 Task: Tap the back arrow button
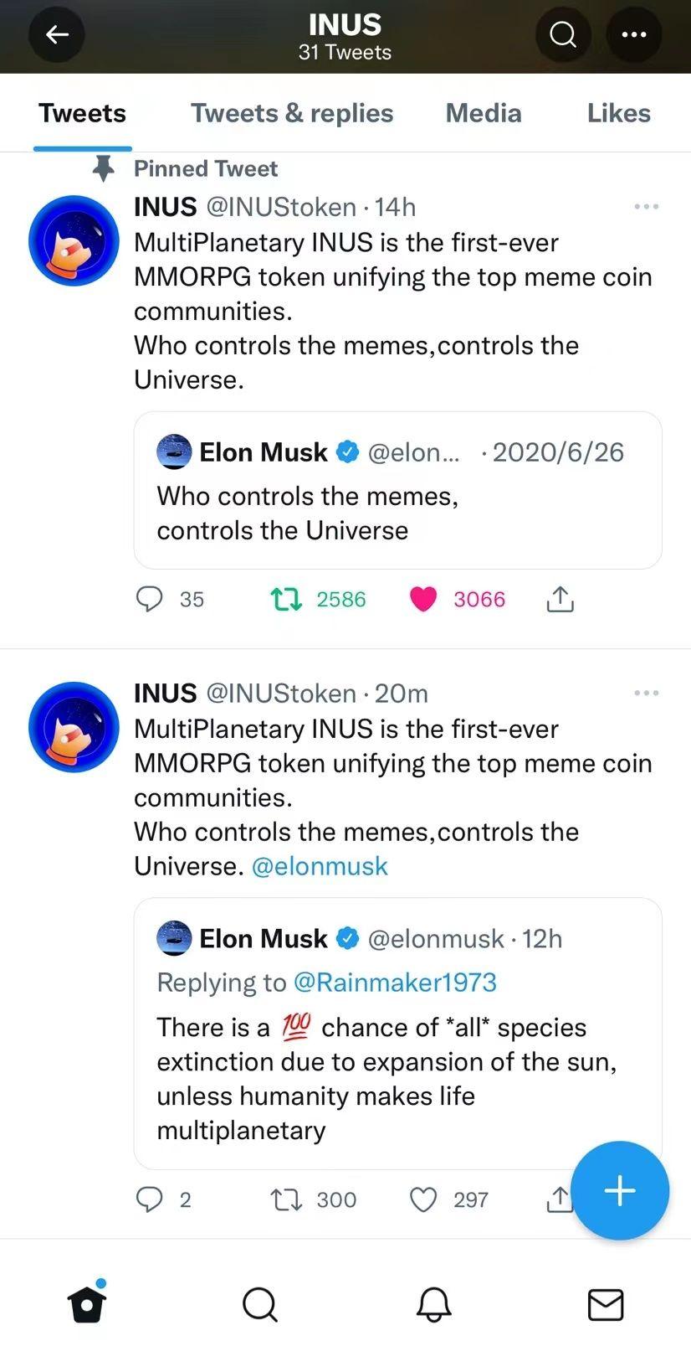(x=57, y=34)
